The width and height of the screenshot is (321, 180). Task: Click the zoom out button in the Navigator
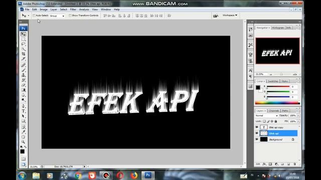271,74
